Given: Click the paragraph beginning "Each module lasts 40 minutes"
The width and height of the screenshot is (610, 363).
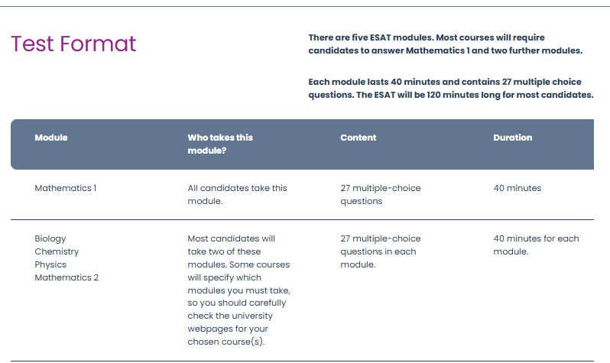Looking at the screenshot, I should [x=450, y=88].
